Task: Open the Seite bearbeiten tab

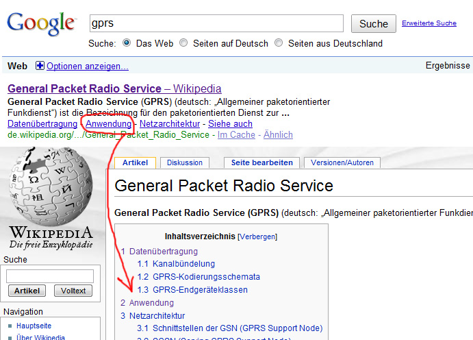Action: click(262, 162)
